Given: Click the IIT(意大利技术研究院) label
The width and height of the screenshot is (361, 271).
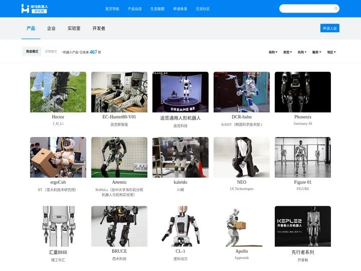Looking at the screenshot, I should tap(57, 190).
